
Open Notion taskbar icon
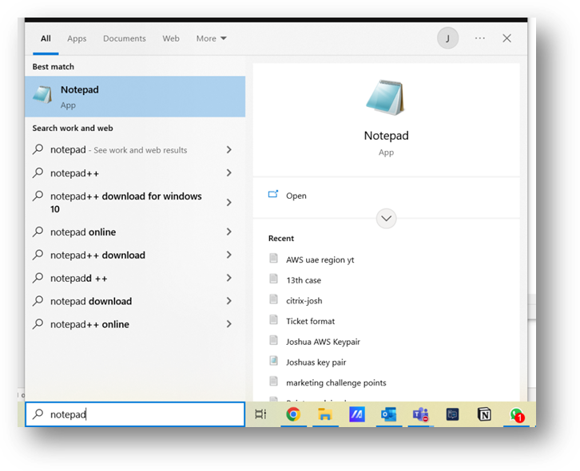[484, 414]
